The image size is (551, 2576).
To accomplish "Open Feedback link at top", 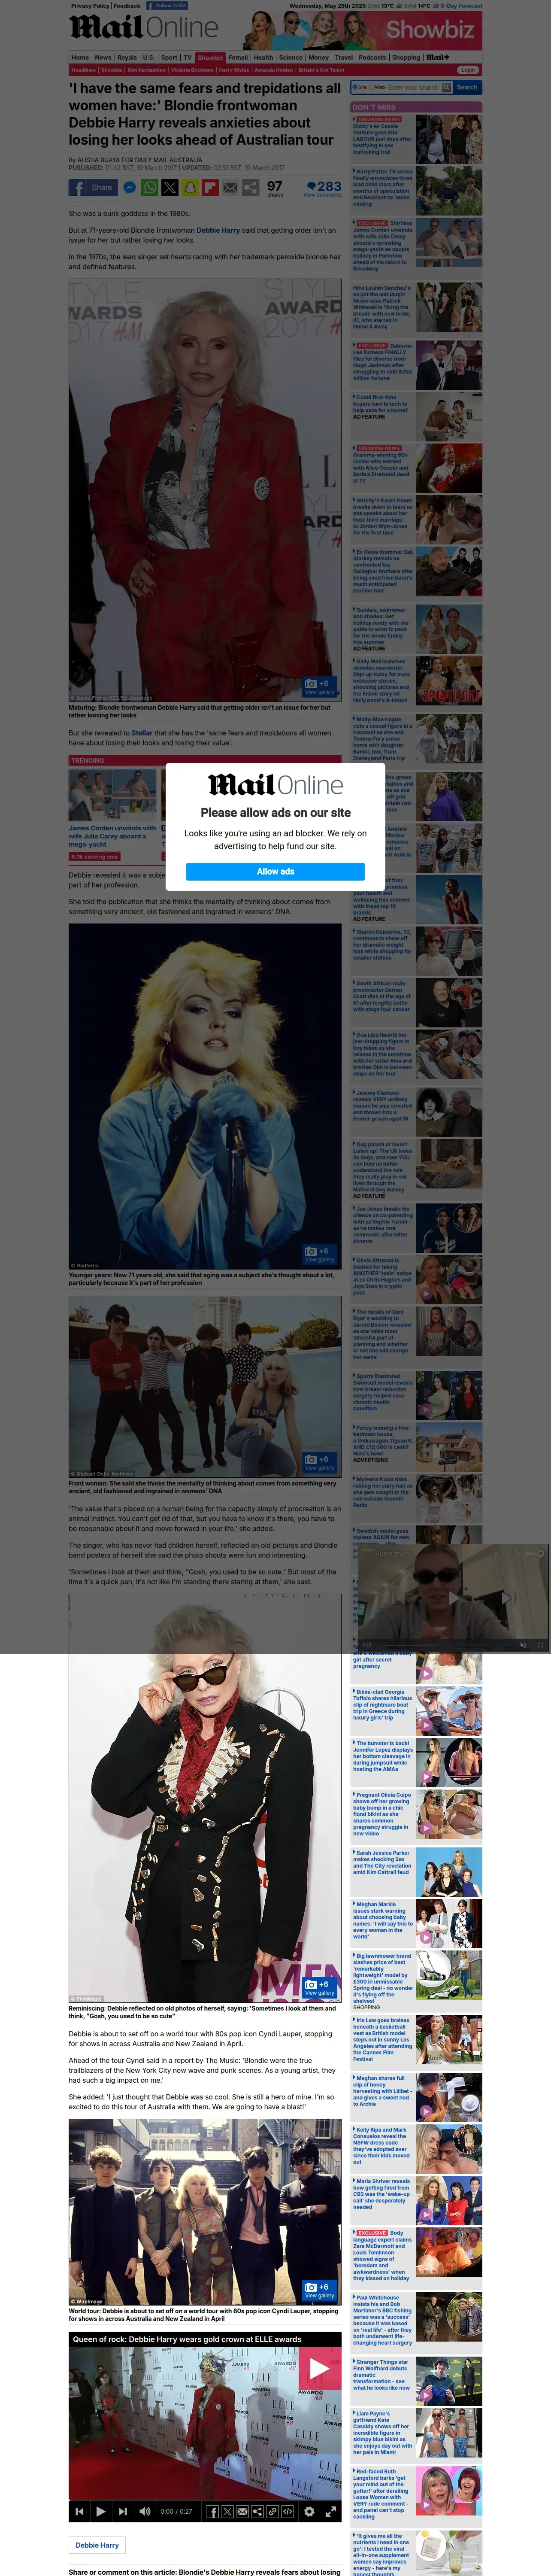I will coord(127,5).
